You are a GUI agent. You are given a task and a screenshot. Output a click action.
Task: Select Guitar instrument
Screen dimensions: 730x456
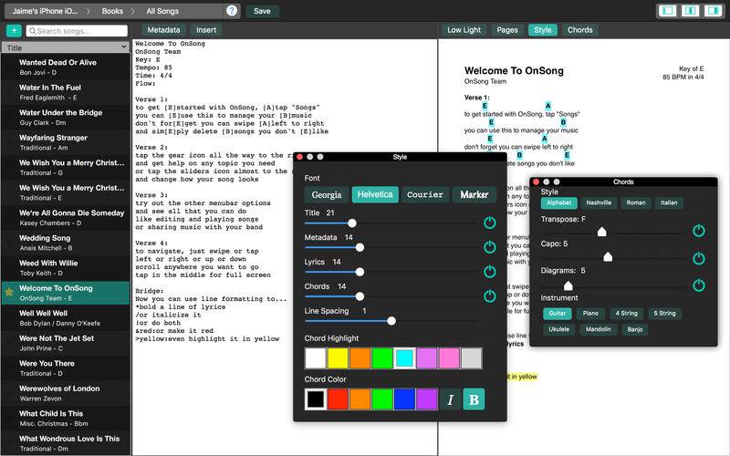click(557, 314)
